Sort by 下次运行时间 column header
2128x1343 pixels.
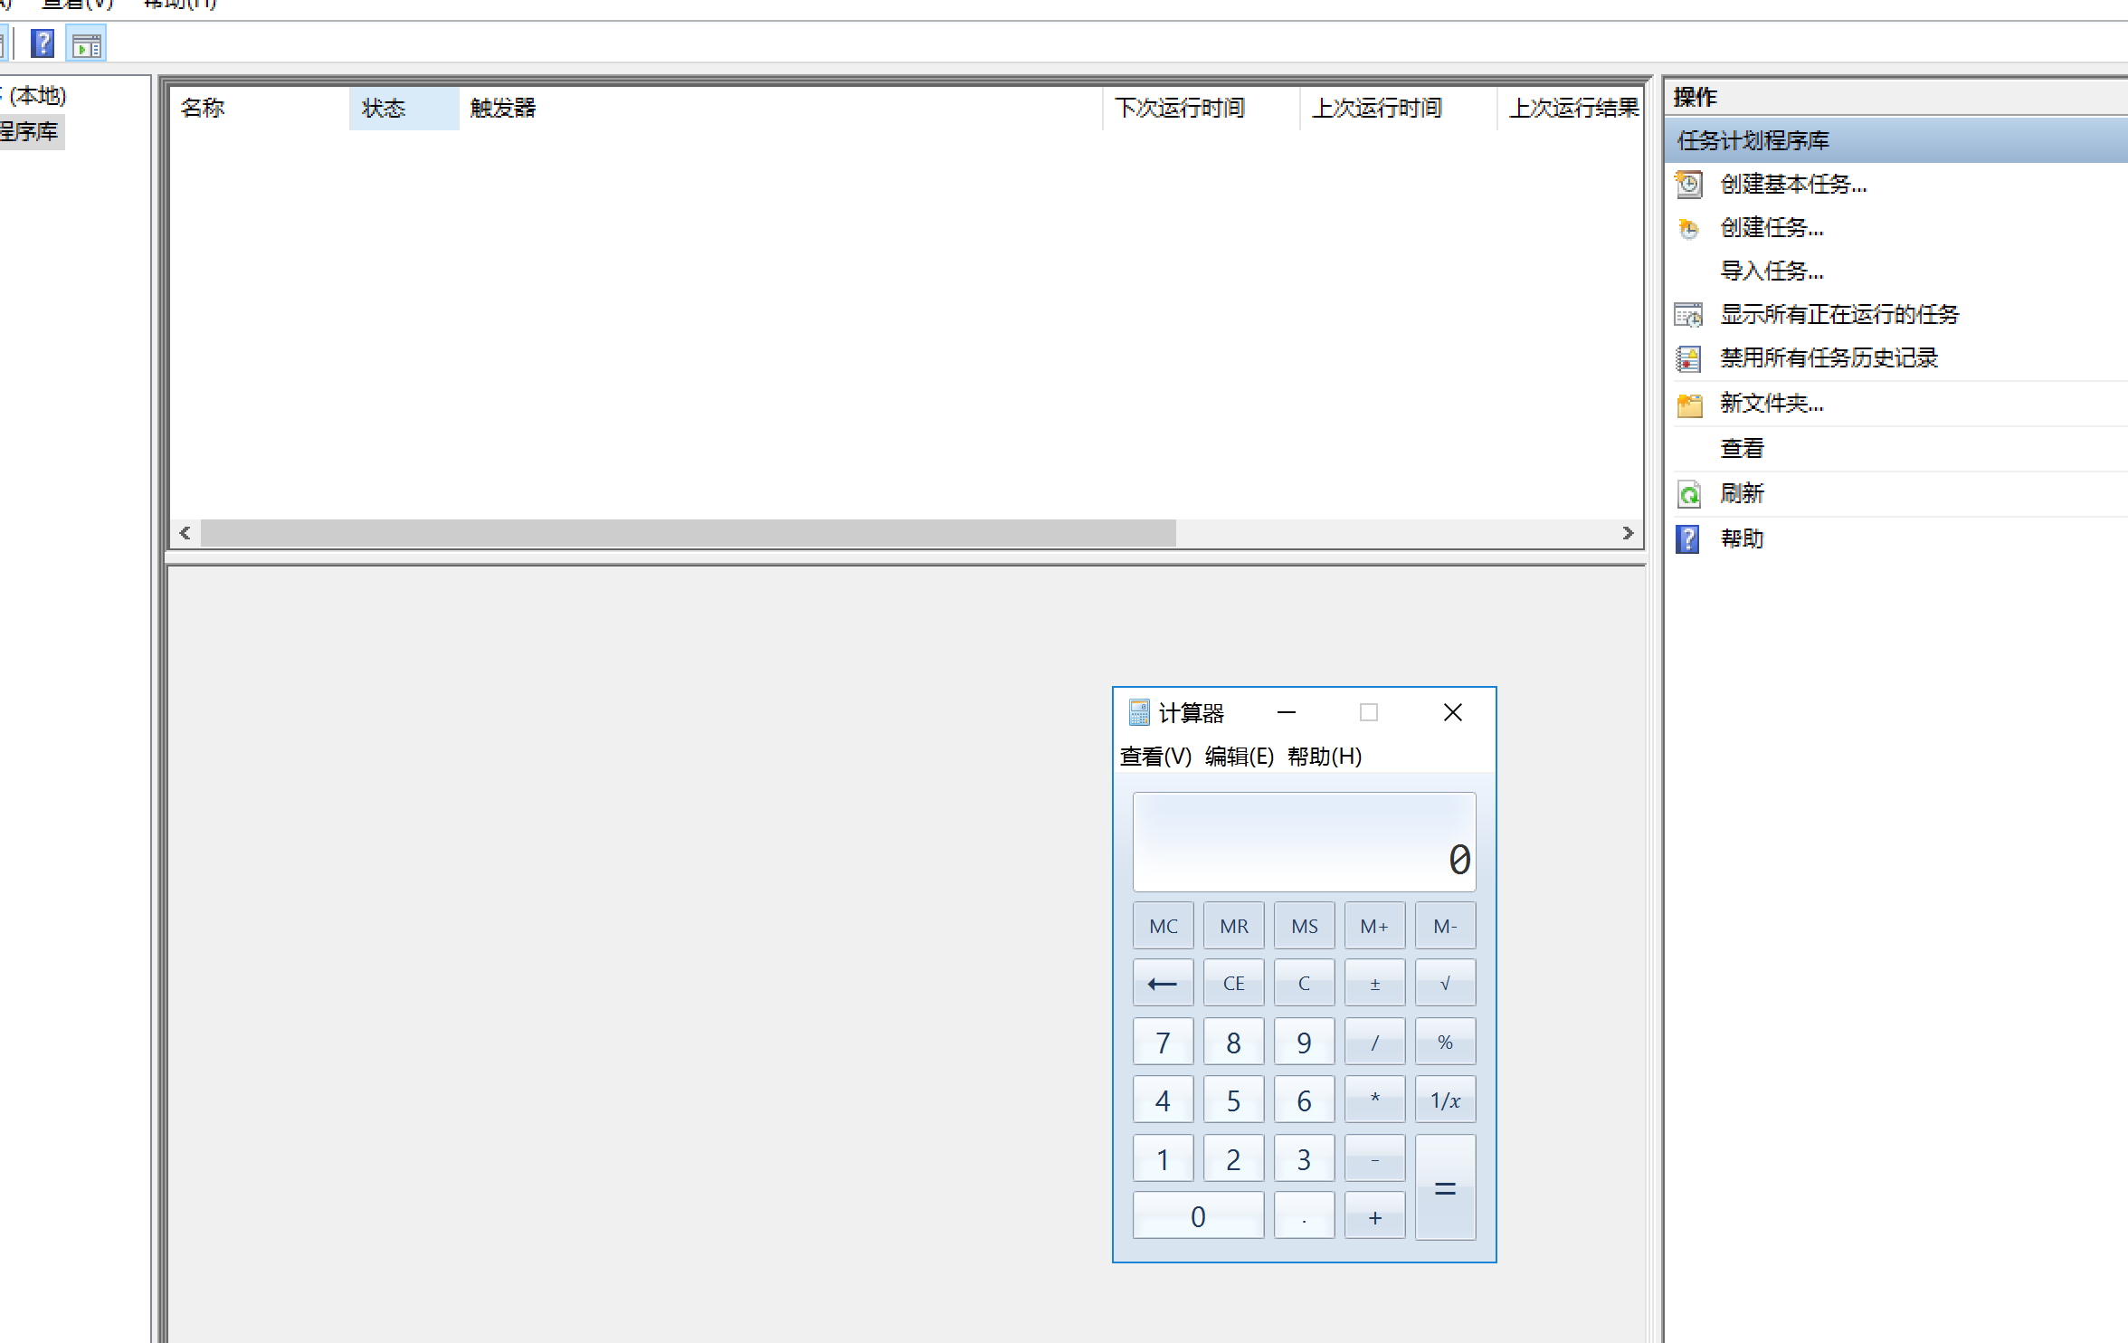(1179, 109)
